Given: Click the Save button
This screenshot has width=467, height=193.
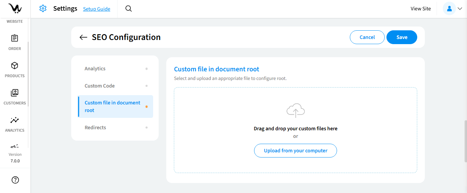Looking at the screenshot, I should 402,37.
